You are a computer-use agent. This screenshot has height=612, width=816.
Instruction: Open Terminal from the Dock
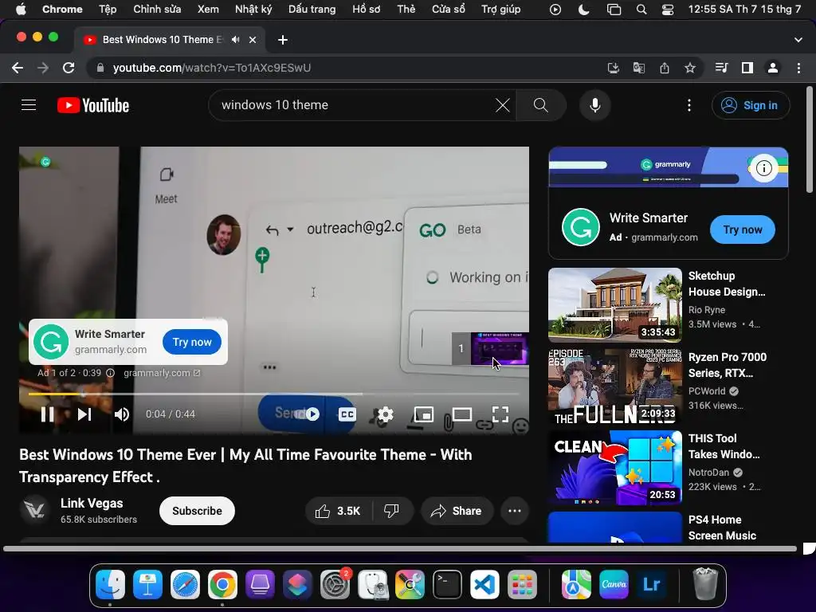[447, 584]
